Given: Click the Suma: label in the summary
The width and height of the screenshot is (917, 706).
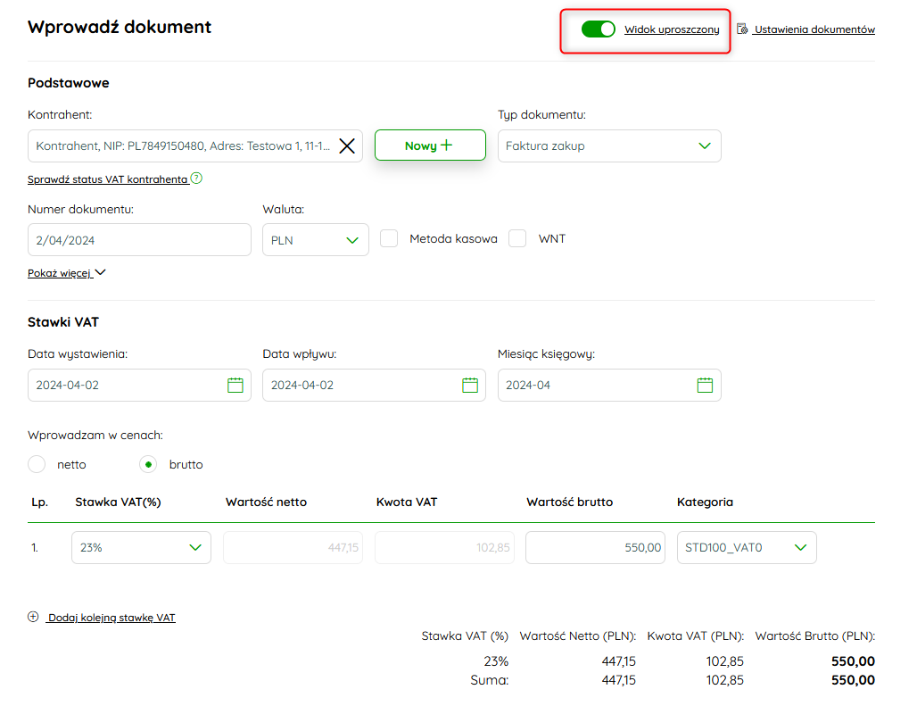Looking at the screenshot, I should [490, 680].
